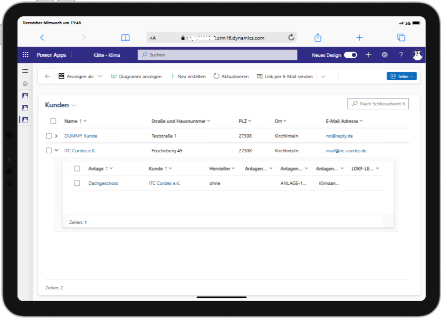
Task: Click the Settings gear icon
Action: click(385, 55)
